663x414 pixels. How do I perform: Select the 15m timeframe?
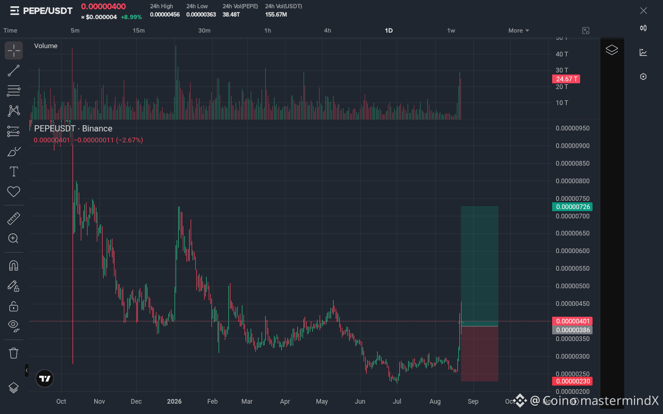click(139, 31)
